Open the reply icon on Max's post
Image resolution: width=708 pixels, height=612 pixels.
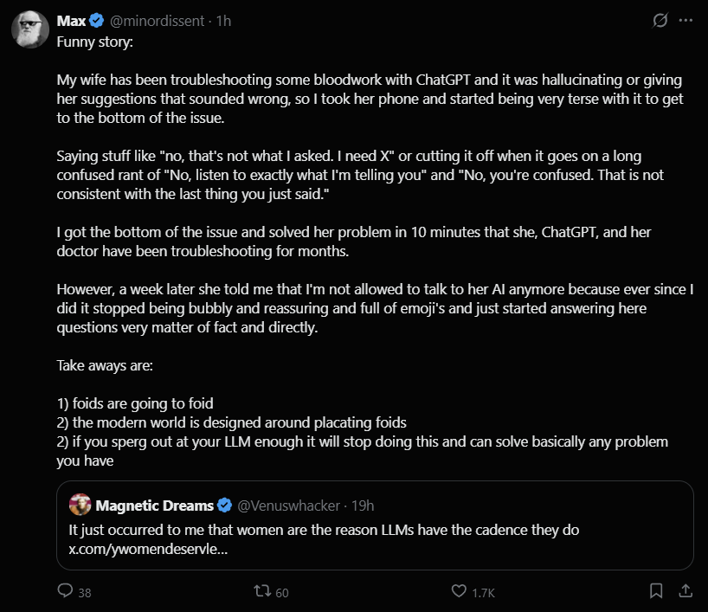click(65, 590)
